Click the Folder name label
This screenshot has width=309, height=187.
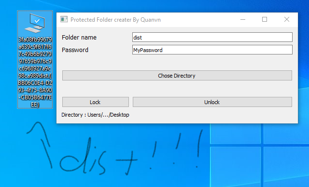(79, 38)
